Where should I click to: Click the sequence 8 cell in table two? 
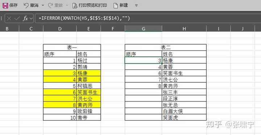tap(144, 86)
